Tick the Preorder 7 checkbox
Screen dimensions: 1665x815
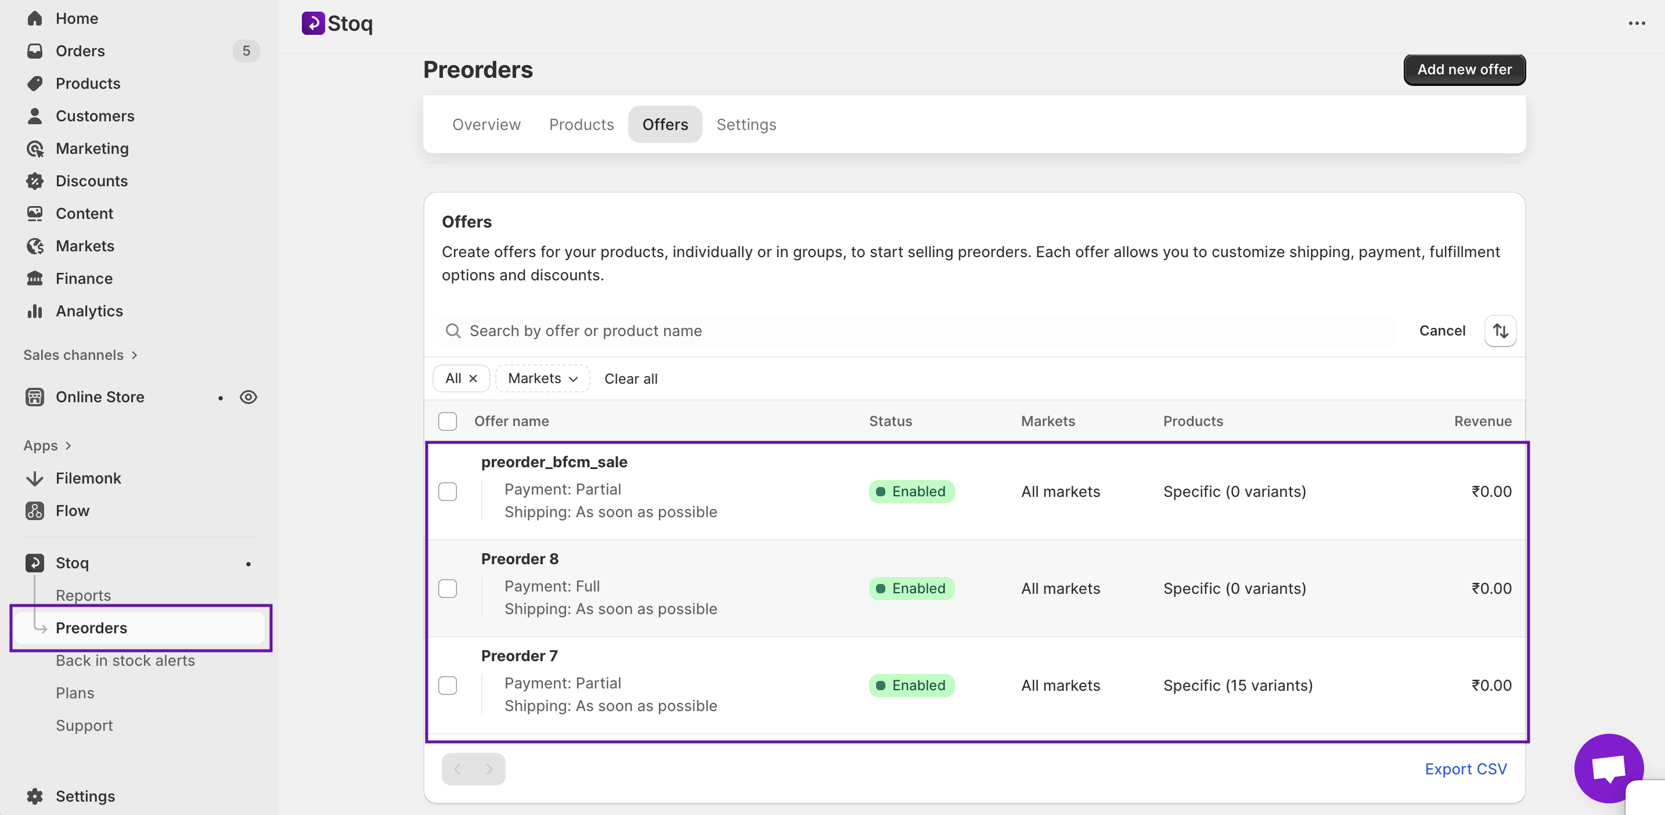point(447,685)
